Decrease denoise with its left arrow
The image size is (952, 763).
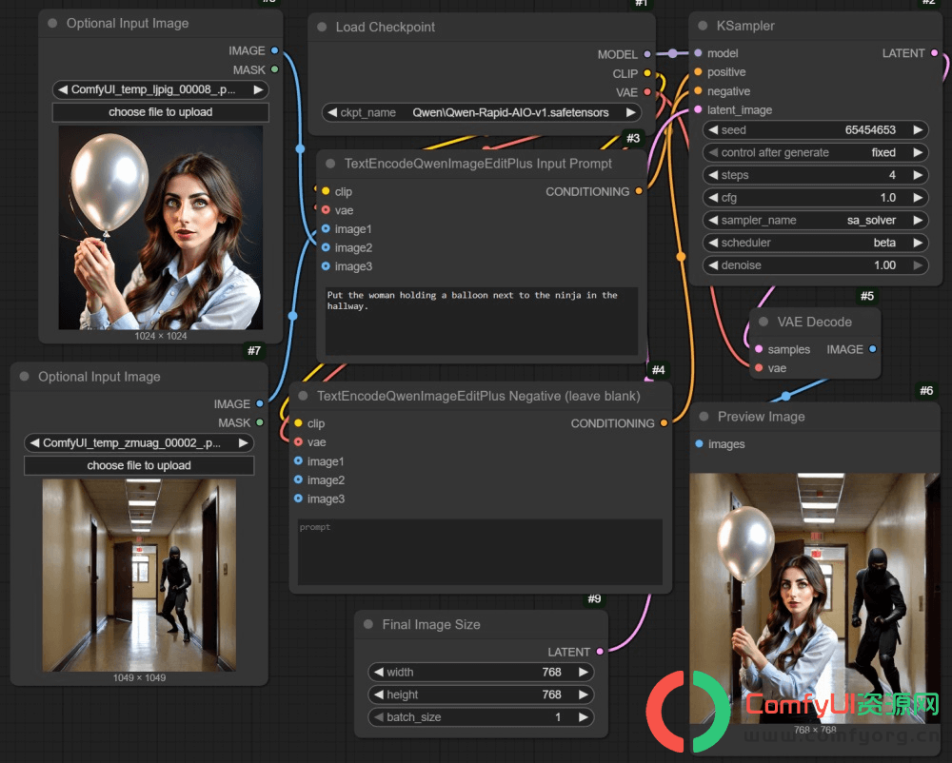coord(713,265)
